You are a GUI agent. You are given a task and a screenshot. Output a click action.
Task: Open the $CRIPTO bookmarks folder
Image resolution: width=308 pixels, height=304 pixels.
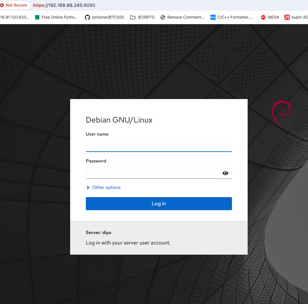(x=142, y=17)
